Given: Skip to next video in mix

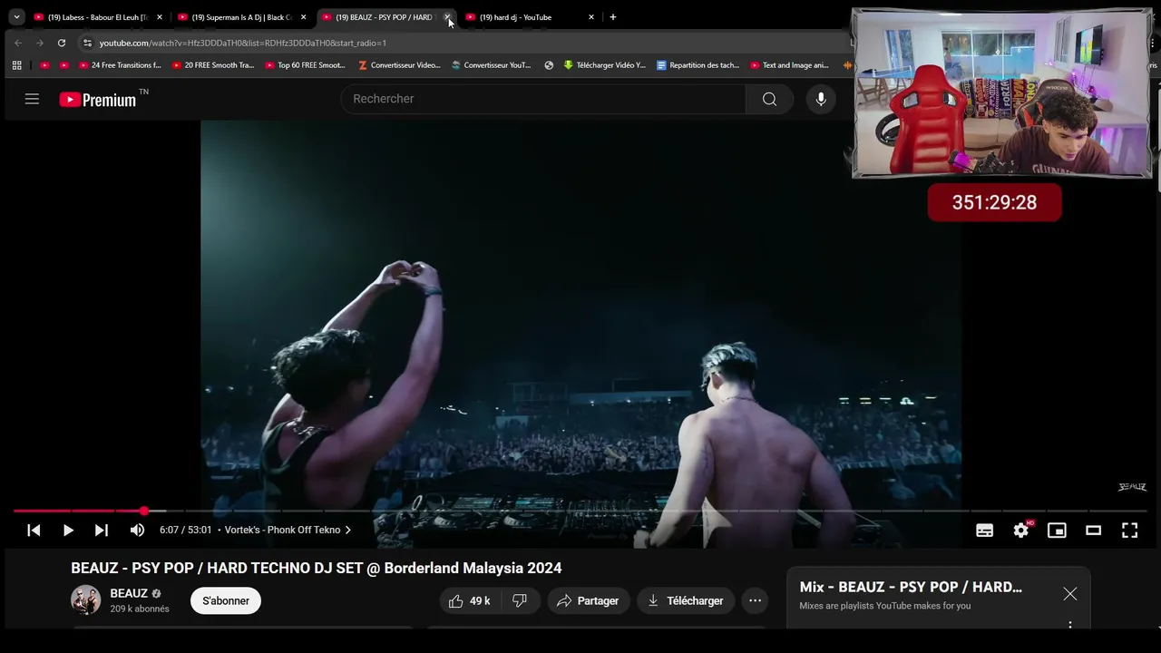Looking at the screenshot, I should click(102, 531).
